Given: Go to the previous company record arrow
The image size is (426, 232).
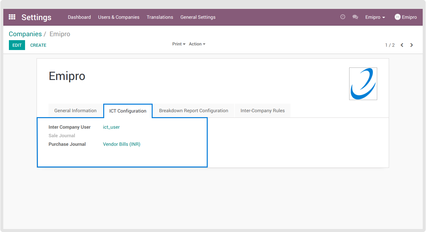Looking at the screenshot, I should coord(402,45).
